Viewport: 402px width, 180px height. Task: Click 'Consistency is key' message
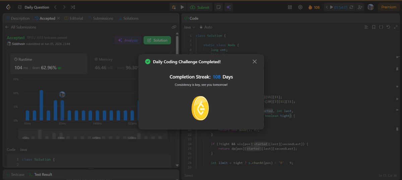[x=201, y=85]
